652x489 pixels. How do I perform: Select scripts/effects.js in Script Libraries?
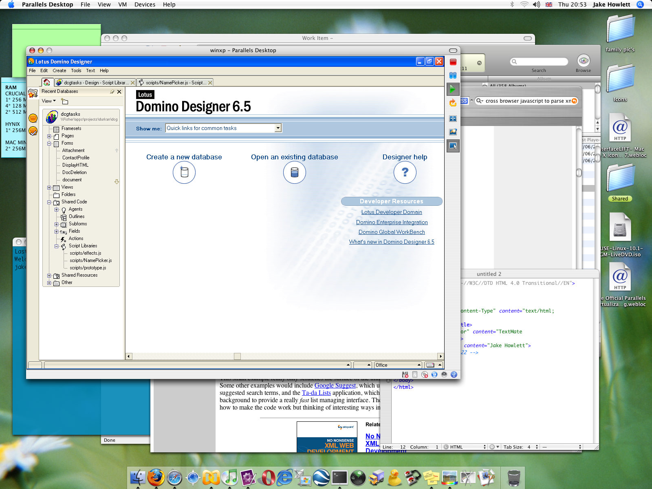tap(85, 253)
